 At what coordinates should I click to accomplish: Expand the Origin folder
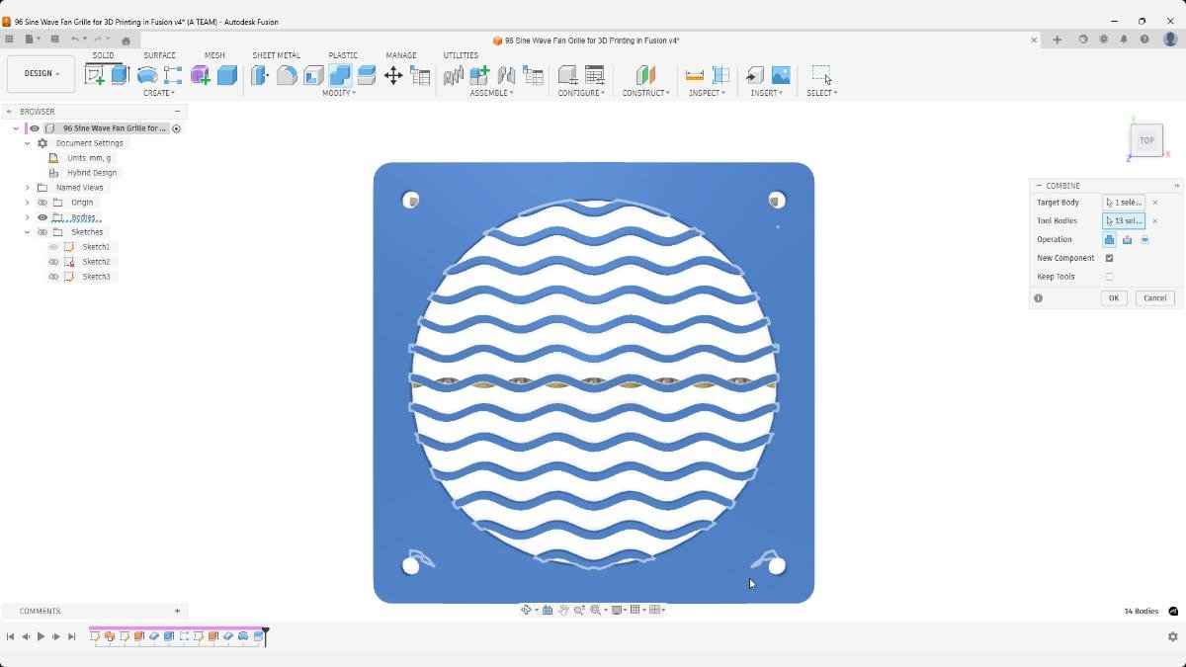[x=28, y=203]
